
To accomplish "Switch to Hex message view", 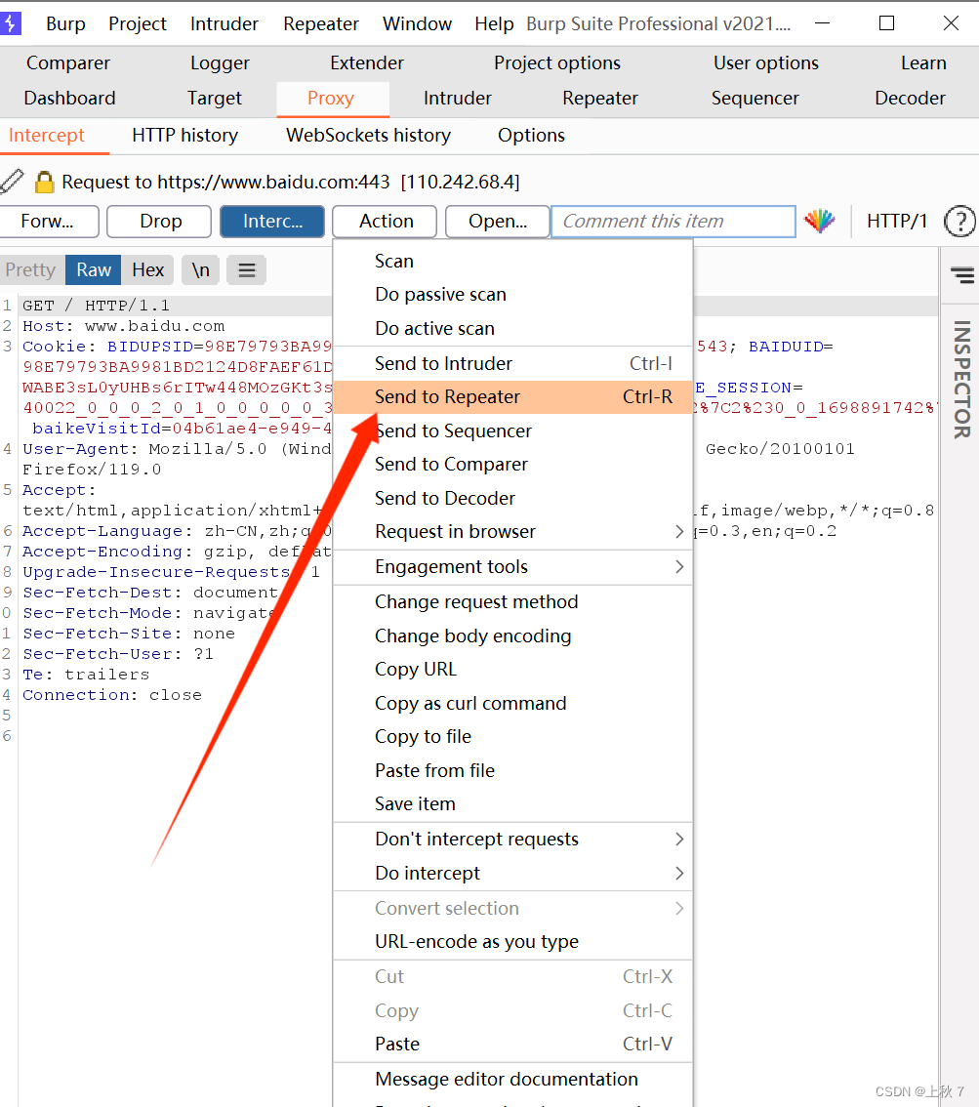I will click(147, 270).
